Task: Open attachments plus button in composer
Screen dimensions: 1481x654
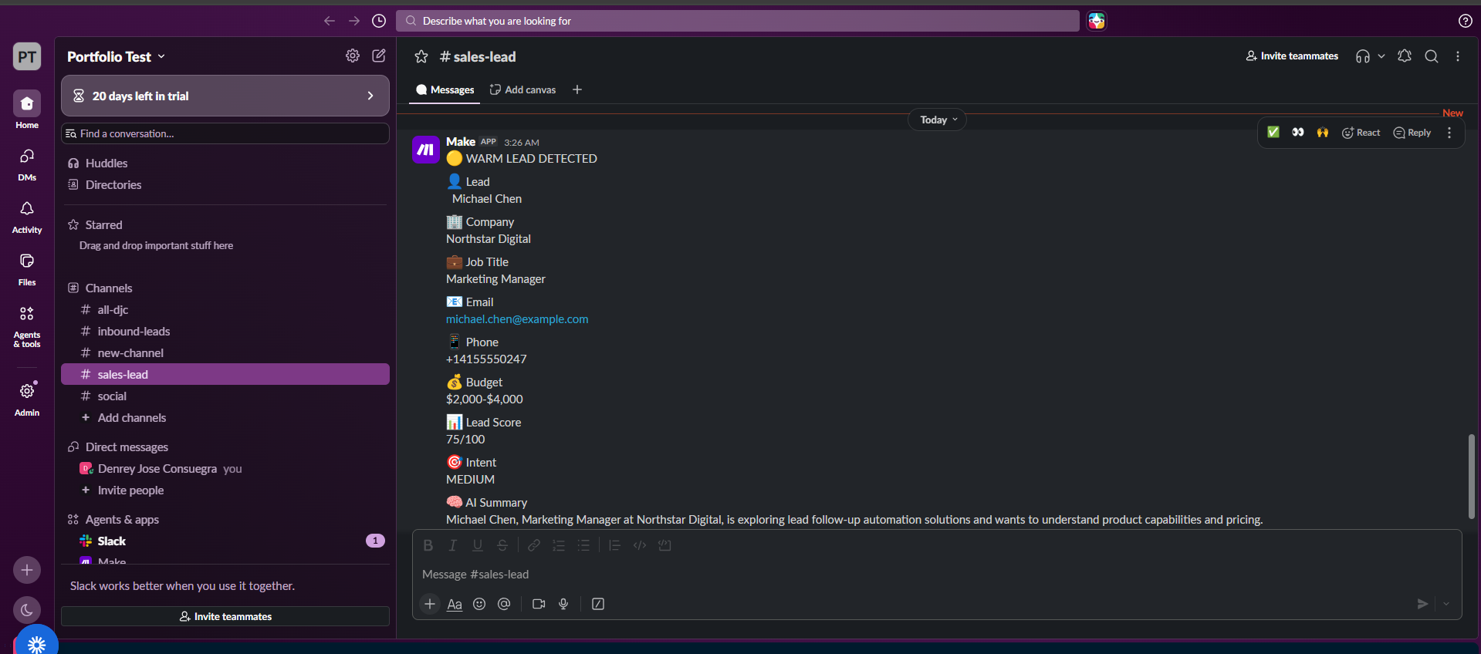Action: pos(430,604)
